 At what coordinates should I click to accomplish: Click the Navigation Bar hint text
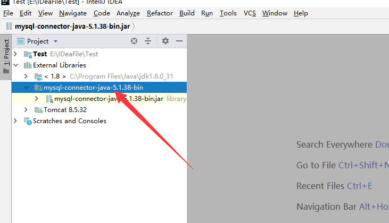pyautogui.click(x=327, y=207)
